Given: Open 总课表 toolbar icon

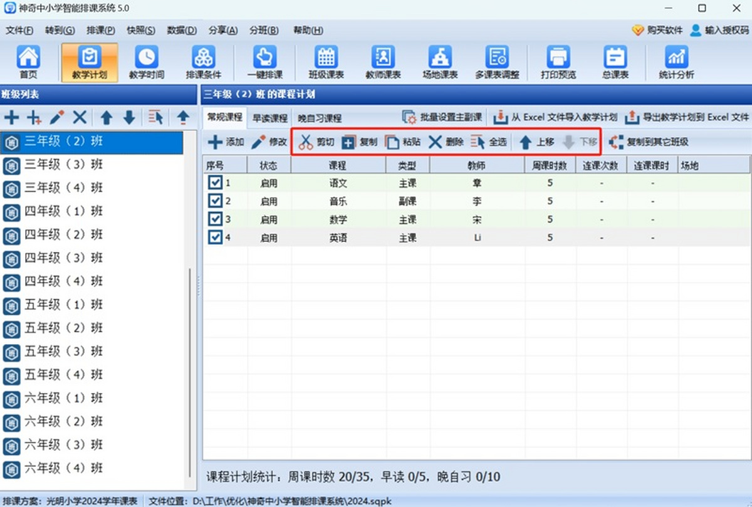Looking at the screenshot, I should [x=615, y=63].
